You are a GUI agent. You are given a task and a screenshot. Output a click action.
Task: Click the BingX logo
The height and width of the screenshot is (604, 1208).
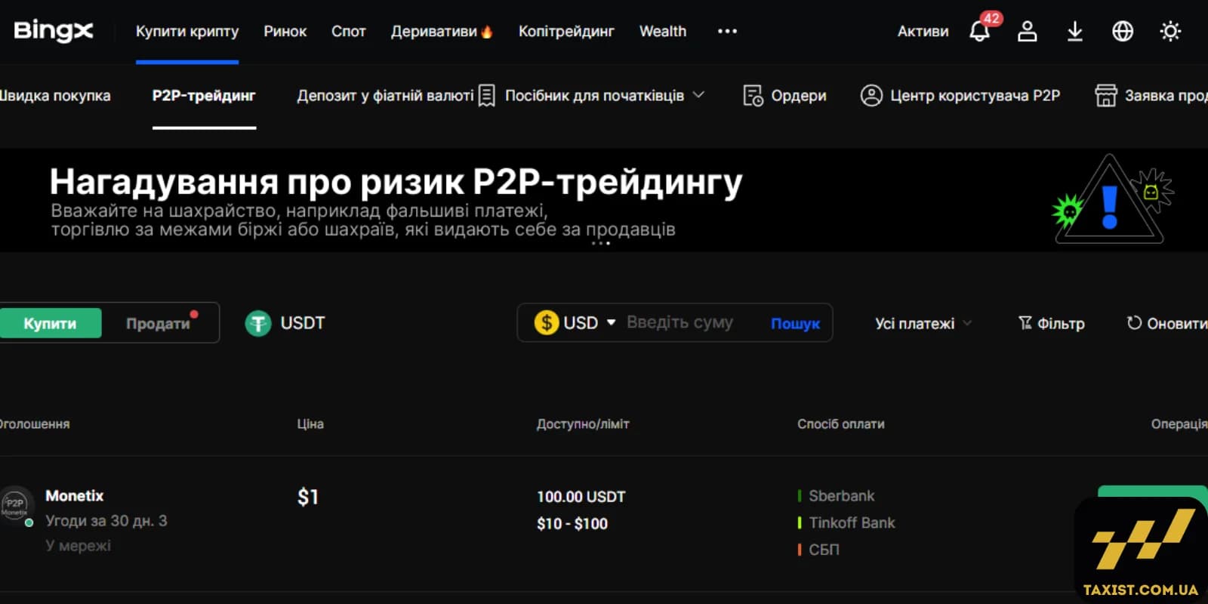(x=53, y=31)
